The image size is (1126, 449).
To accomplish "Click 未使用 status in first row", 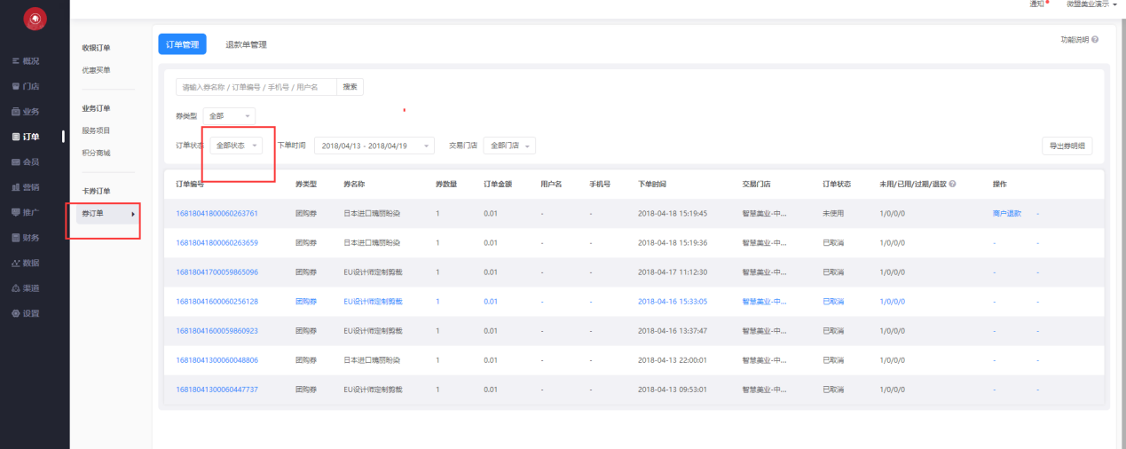I will click(833, 214).
